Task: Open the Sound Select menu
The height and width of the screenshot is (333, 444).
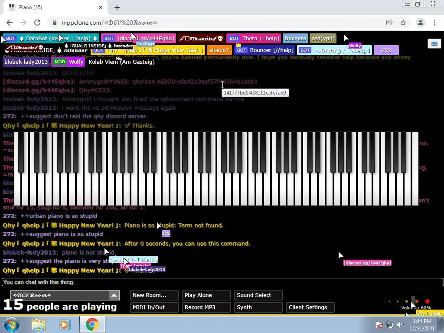Action: click(258, 295)
